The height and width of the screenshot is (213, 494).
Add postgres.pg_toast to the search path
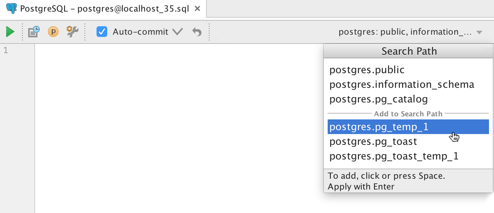tap(373, 142)
